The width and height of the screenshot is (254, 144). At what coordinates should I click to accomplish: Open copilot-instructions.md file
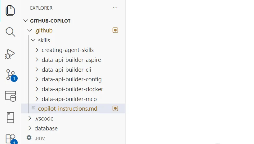pyautogui.click(x=67, y=108)
